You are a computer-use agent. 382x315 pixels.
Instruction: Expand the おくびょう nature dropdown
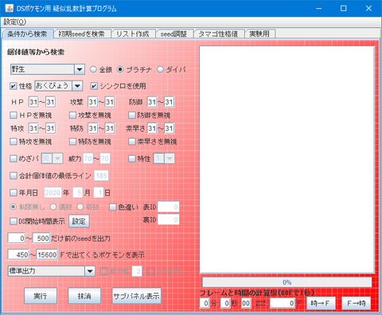(x=77, y=86)
